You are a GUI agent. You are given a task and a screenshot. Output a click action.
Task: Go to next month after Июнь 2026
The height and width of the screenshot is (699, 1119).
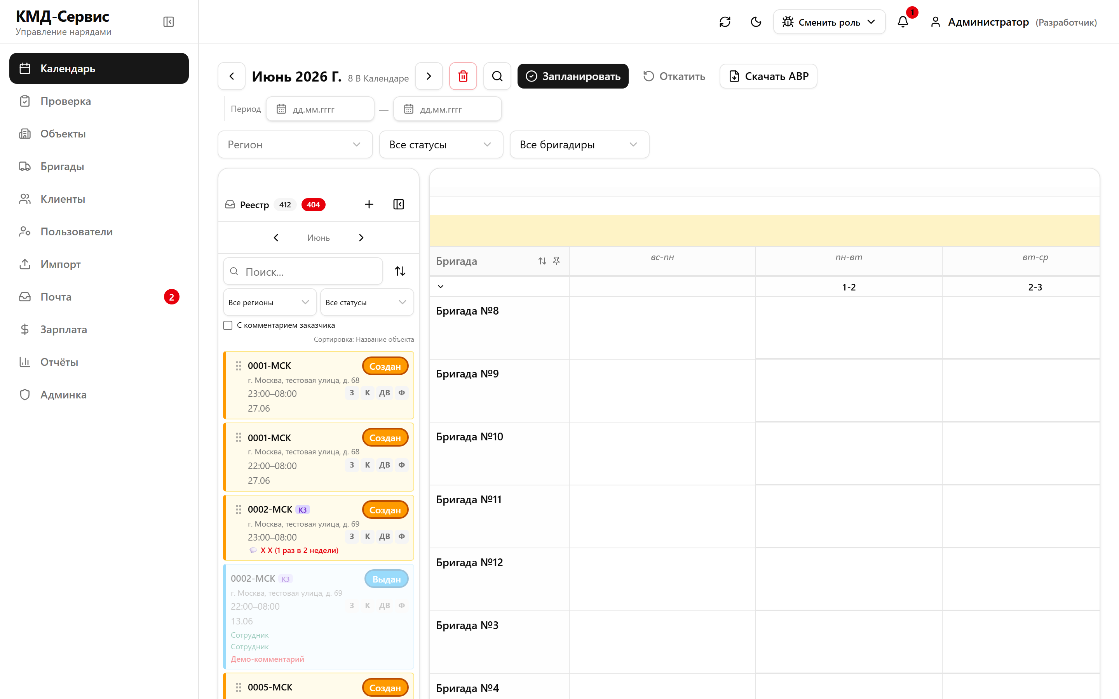[429, 76]
